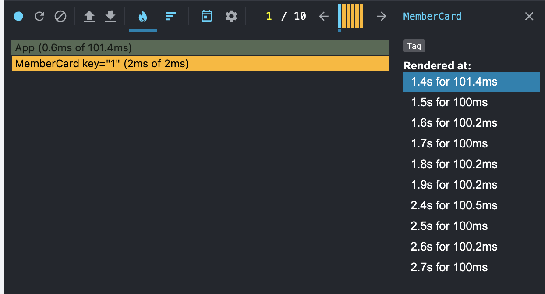The height and width of the screenshot is (294, 545).
Task: Switch to Ranked chart tab
Action: coord(170,17)
